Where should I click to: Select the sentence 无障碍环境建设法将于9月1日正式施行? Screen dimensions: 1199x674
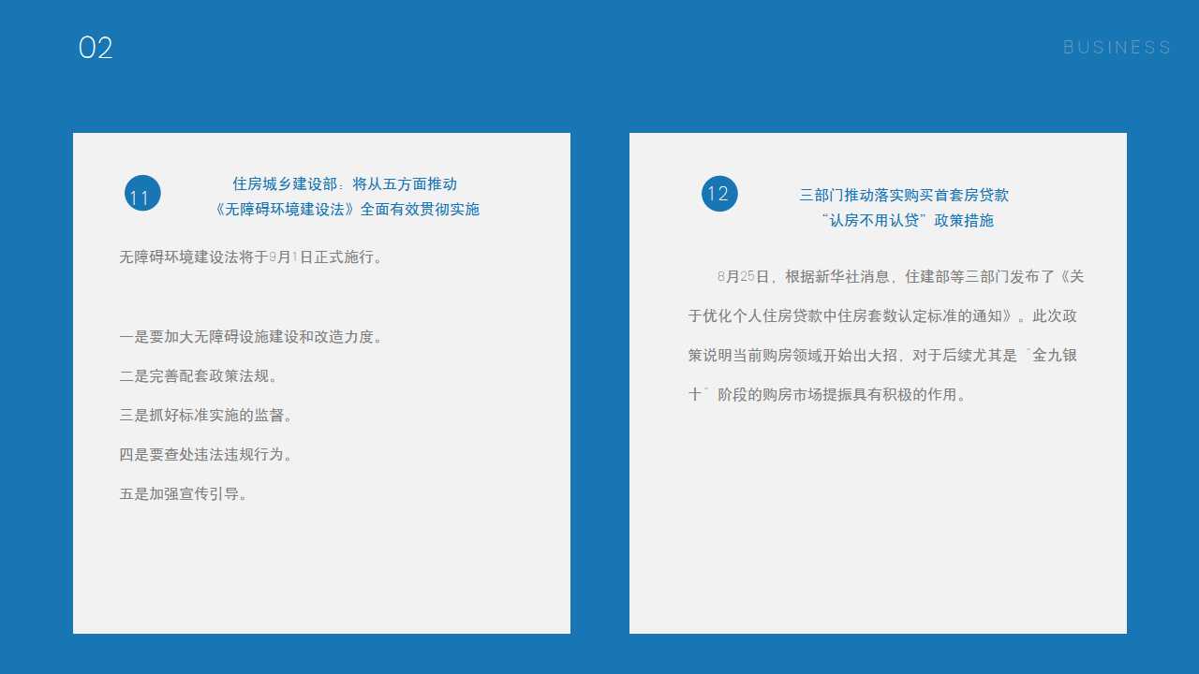click(251, 257)
